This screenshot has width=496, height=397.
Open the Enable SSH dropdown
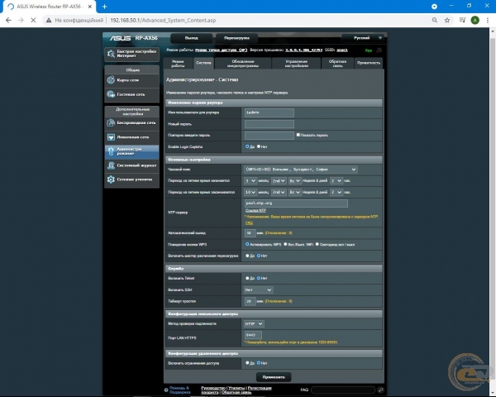pos(259,289)
